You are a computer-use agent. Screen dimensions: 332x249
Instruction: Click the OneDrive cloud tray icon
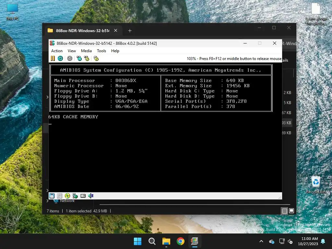(271, 241)
